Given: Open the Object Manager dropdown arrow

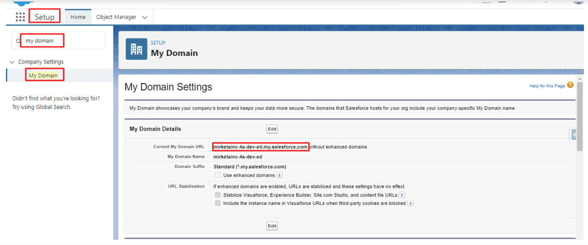Looking at the screenshot, I should (145, 17).
